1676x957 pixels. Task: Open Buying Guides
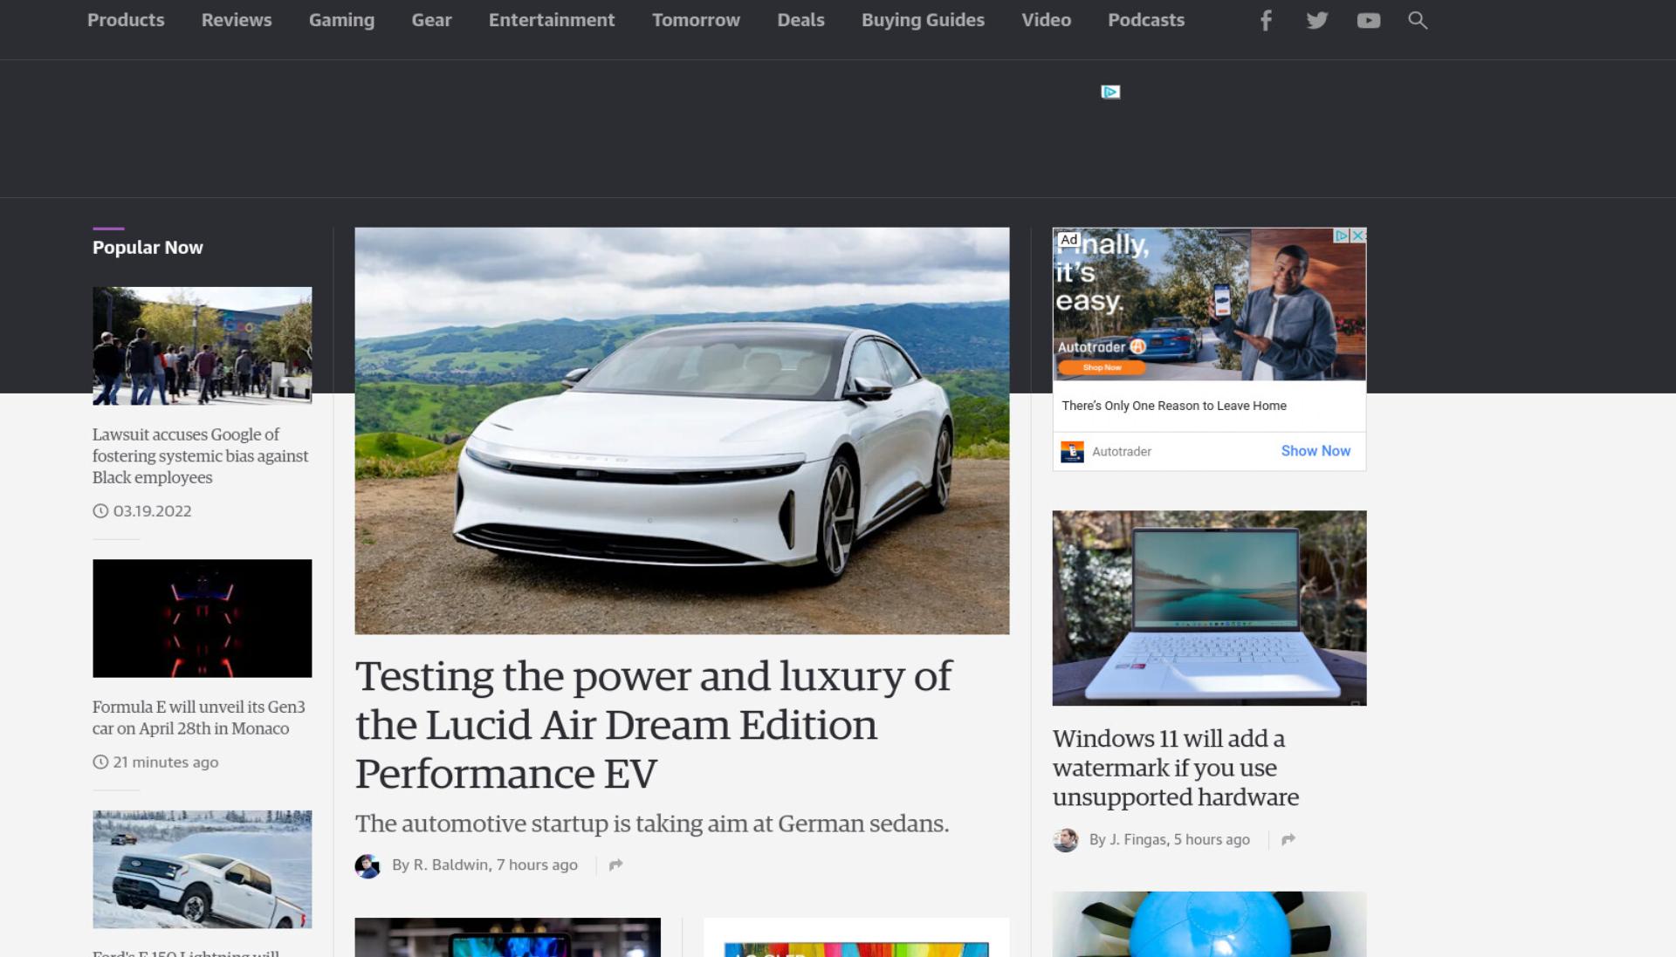pyautogui.click(x=923, y=20)
